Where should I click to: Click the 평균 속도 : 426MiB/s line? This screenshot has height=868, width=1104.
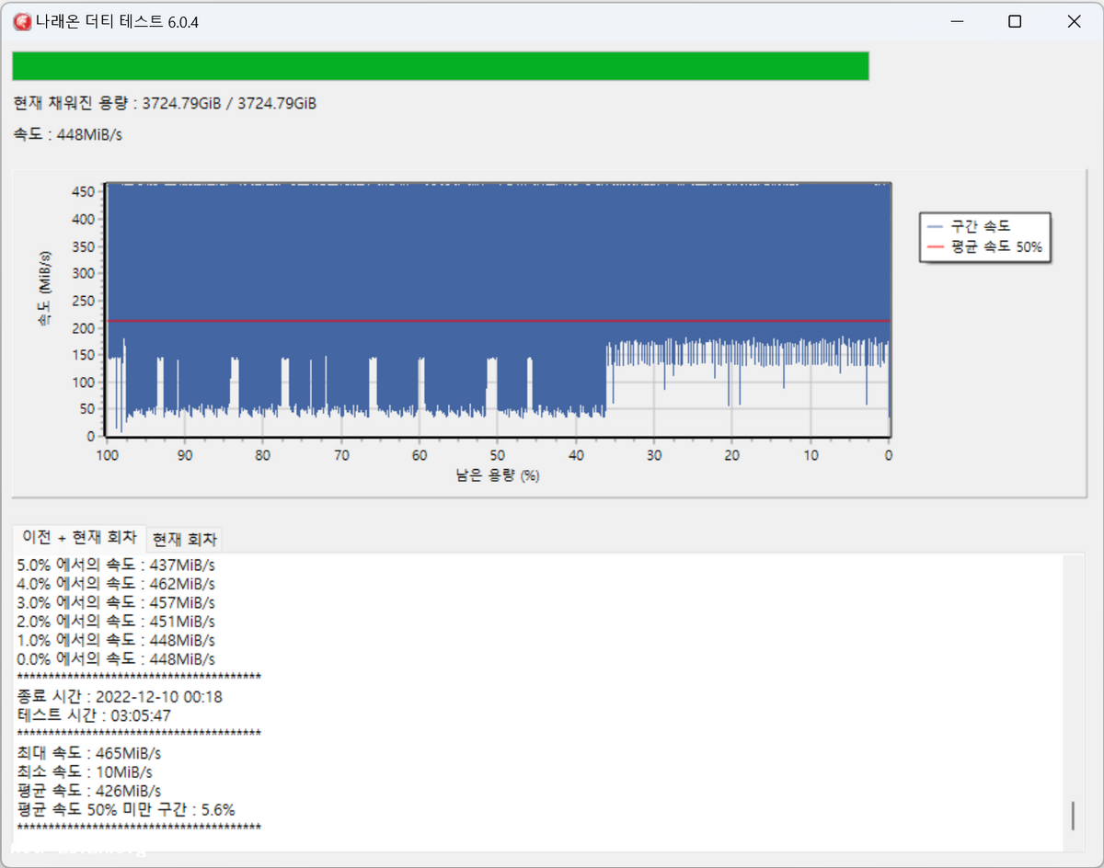(88, 791)
